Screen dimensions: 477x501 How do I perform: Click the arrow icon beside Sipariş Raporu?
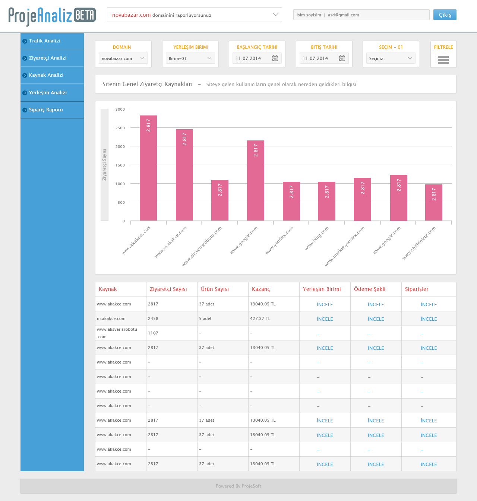tap(25, 110)
